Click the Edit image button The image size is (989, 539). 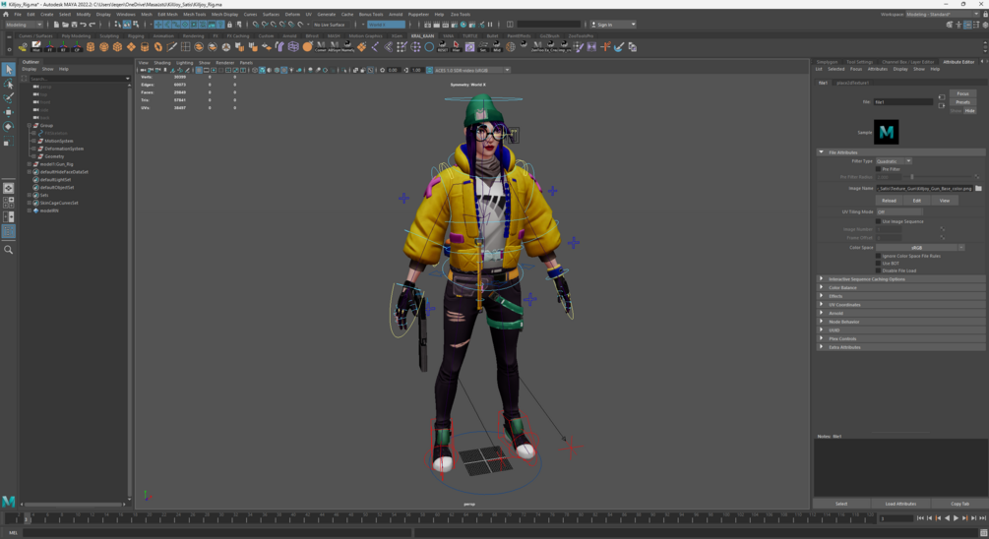(916, 201)
